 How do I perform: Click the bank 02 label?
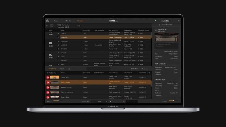[51, 56]
